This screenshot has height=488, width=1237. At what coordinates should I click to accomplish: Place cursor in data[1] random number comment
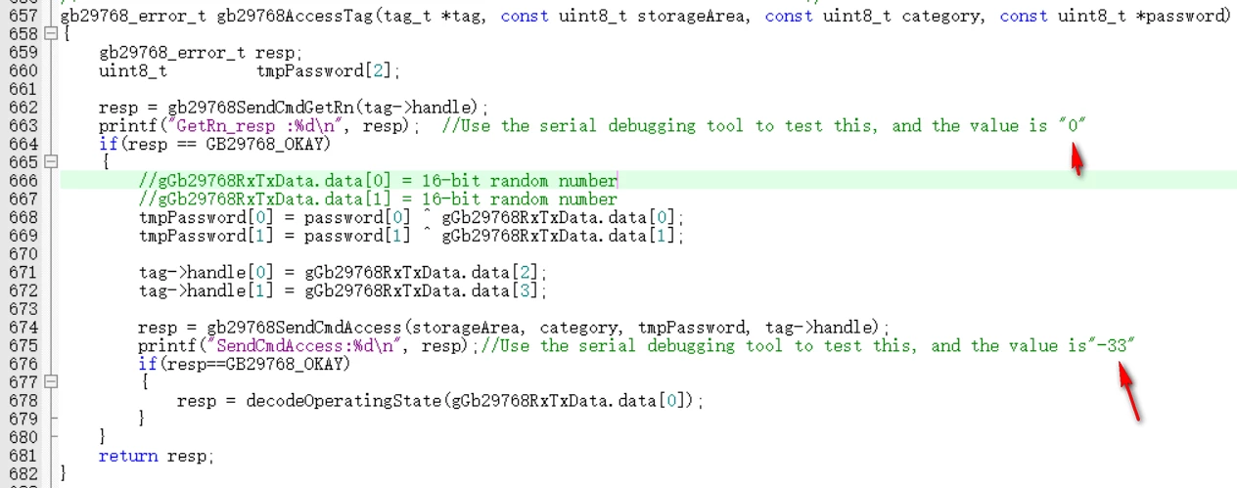tap(378, 200)
